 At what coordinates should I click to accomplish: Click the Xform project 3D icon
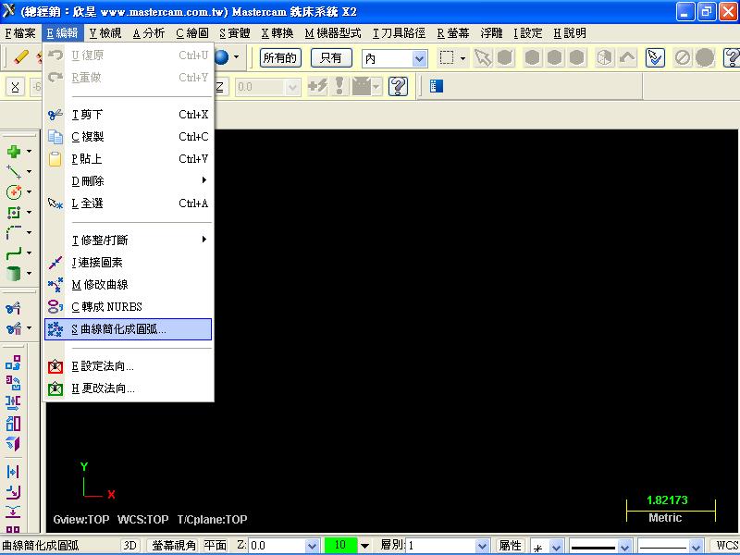[x=13, y=444]
